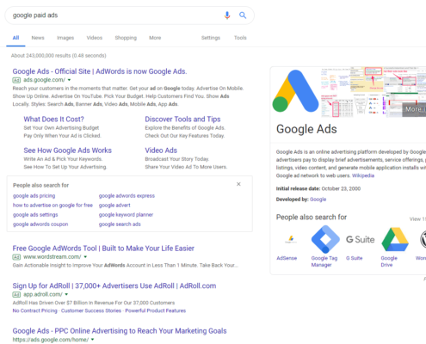The height and width of the screenshot is (344, 426).
Task: Open the News tab
Action: tap(38, 38)
